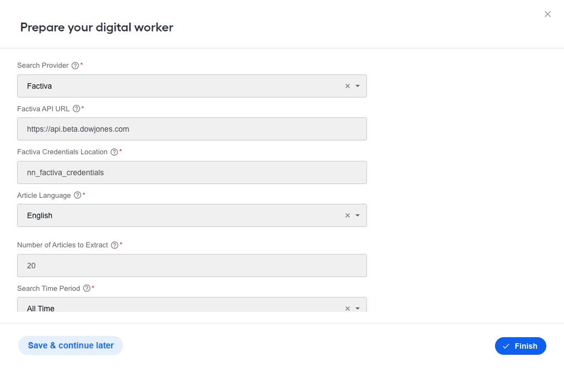The width and height of the screenshot is (564, 384).
Task: Clear the All Time period selection
Action: (x=348, y=309)
